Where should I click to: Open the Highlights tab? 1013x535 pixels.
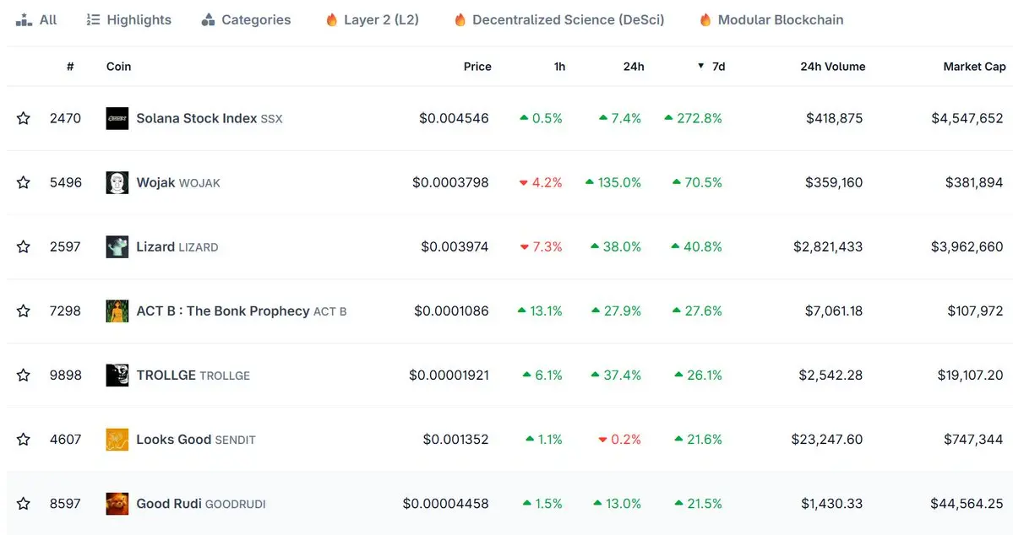pos(128,20)
